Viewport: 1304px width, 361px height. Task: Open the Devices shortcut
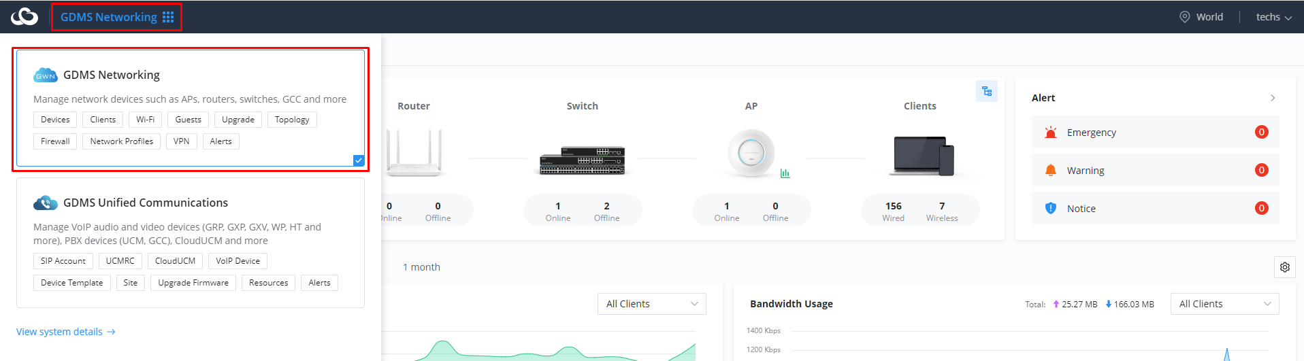click(x=55, y=120)
